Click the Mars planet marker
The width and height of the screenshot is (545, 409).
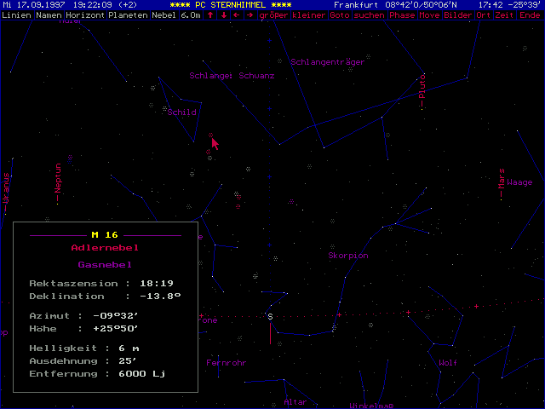click(x=502, y=181)
